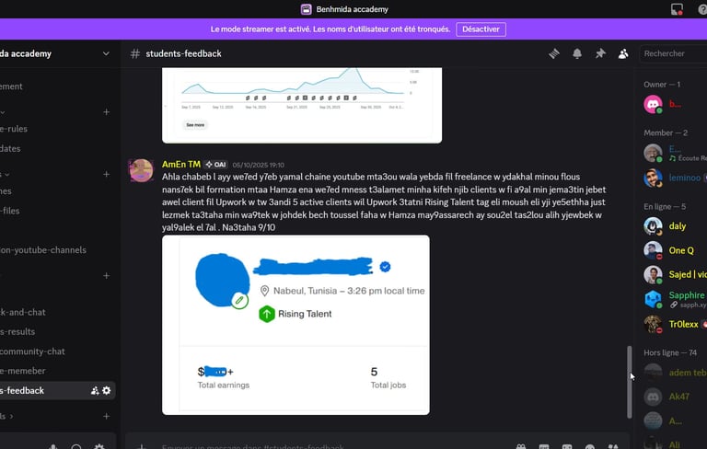Open channel settings gear next to s-feedback

[x=107, y=390]
